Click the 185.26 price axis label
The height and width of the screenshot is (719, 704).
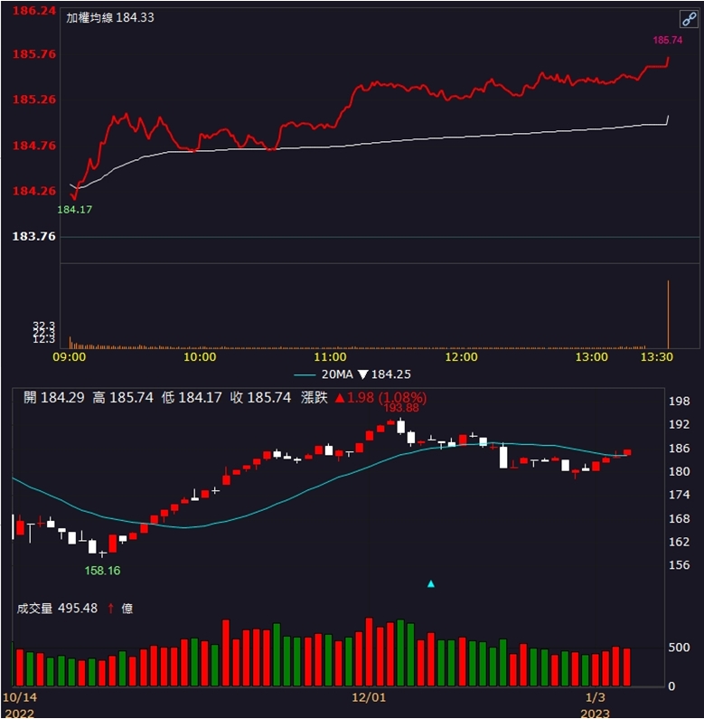pyautogui.click(x=34, y=99)
